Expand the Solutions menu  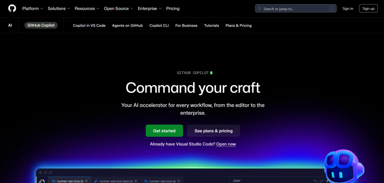tap(59, 9)
